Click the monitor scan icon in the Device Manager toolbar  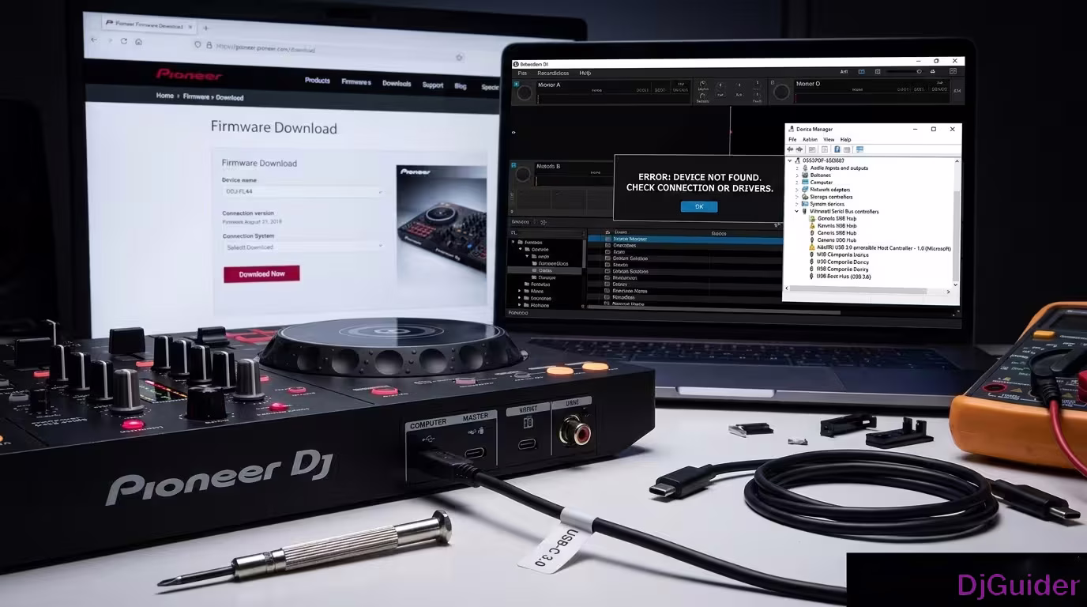[859, 149]
